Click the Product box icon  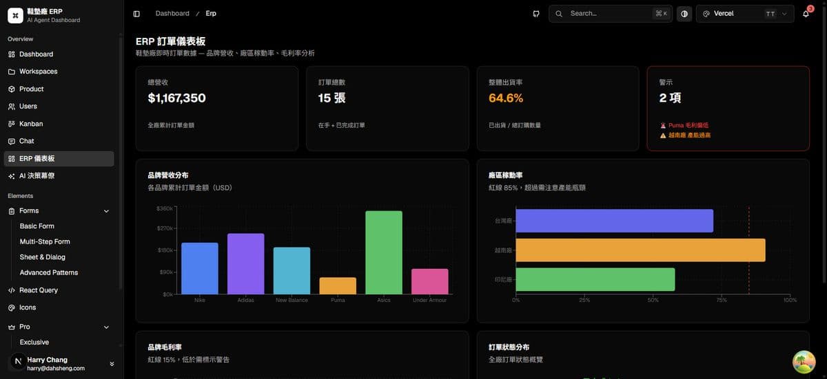[x=12, y=89]
